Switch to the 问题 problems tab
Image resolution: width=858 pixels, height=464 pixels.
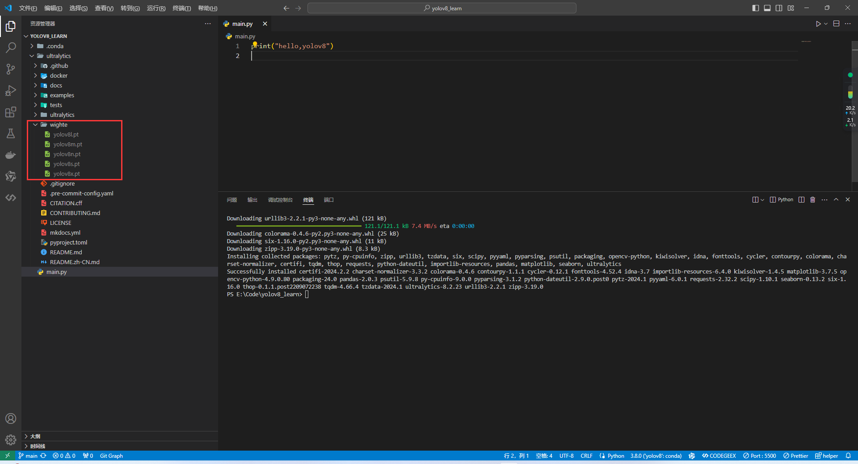tap(231, 200)
